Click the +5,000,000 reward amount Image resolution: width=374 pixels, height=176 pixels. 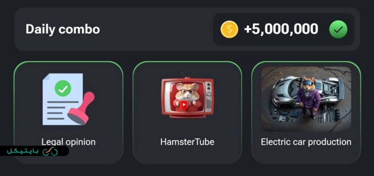[x=281, y=29]
